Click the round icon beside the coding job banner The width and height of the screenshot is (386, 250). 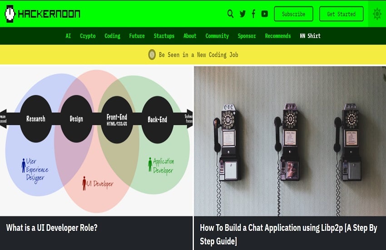click(152, 55)
